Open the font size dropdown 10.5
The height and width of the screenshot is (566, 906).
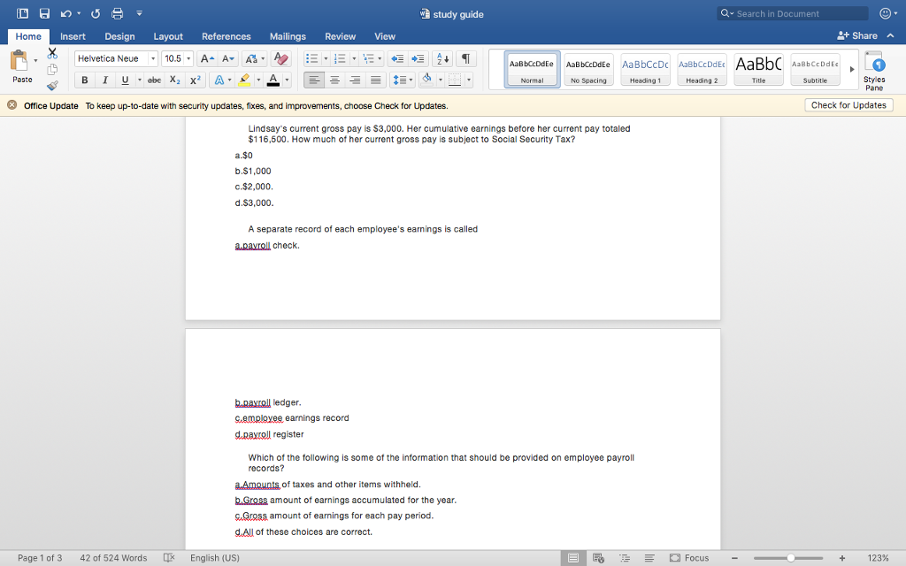pyautogui.click(x=188, y=58)
